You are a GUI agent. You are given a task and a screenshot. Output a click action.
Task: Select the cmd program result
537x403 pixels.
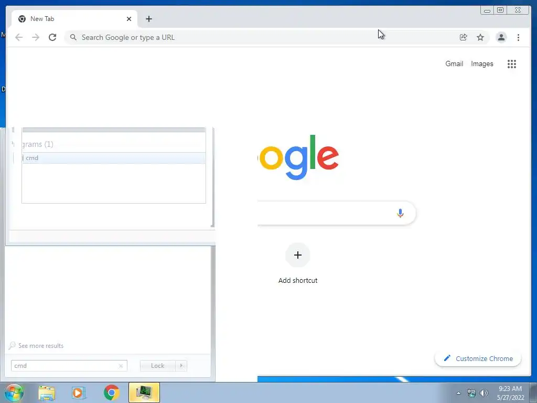pyautogui.click(x=113, y=158)
